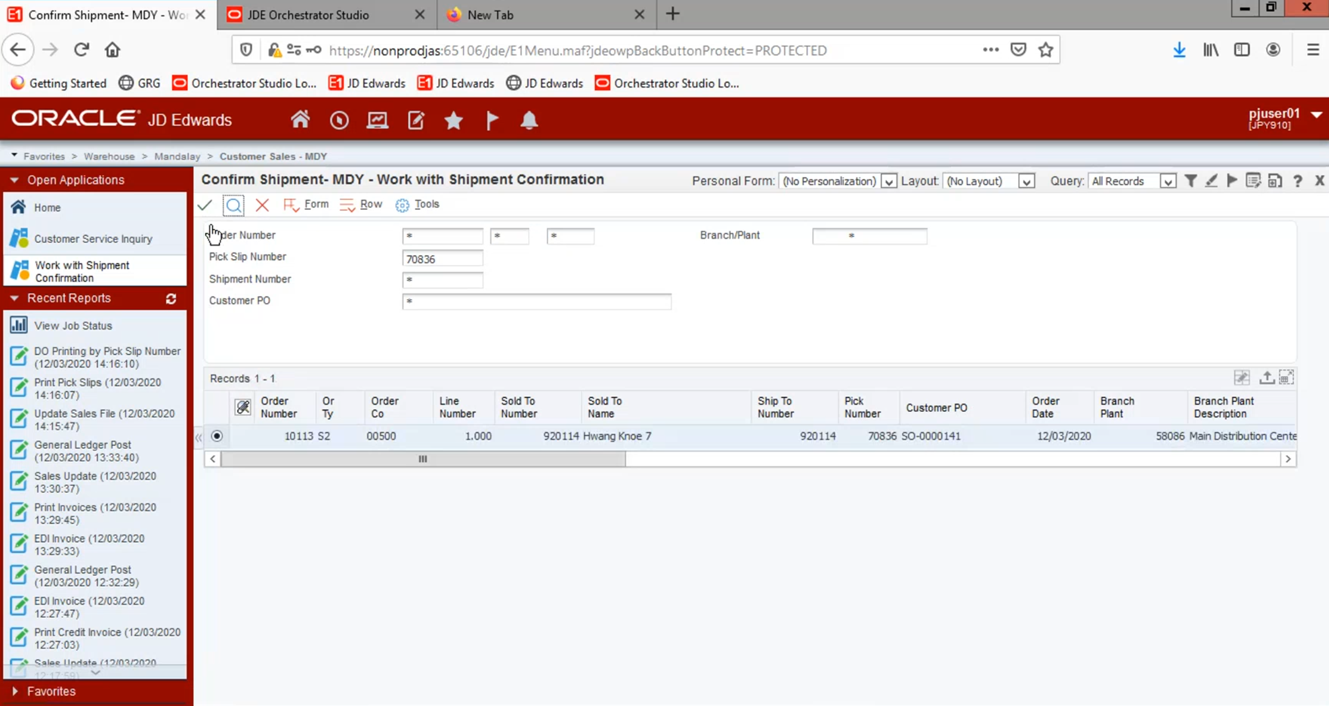1329x706 pixels.
Task: Switch to JDE Orchestrator Studio tab
Action: [308, 15]
